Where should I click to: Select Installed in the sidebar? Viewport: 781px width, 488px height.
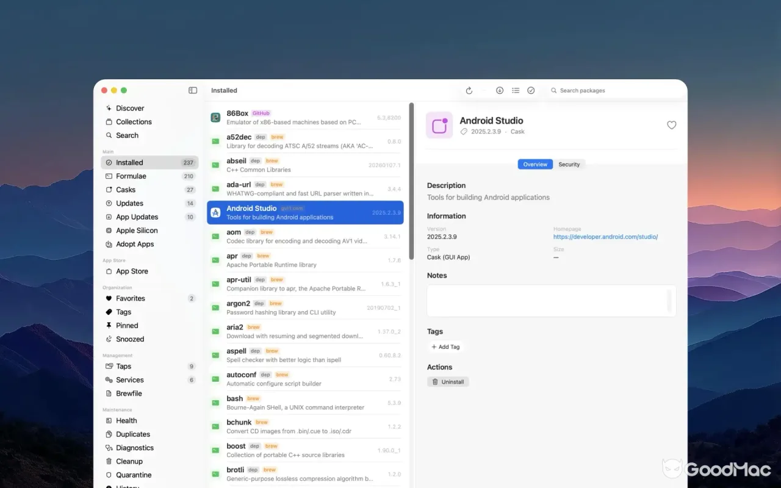coord(149,163)
